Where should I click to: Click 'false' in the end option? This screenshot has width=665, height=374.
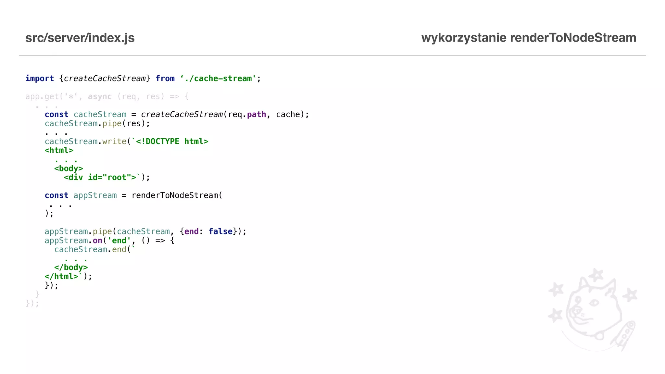click(x=220, y=231)
